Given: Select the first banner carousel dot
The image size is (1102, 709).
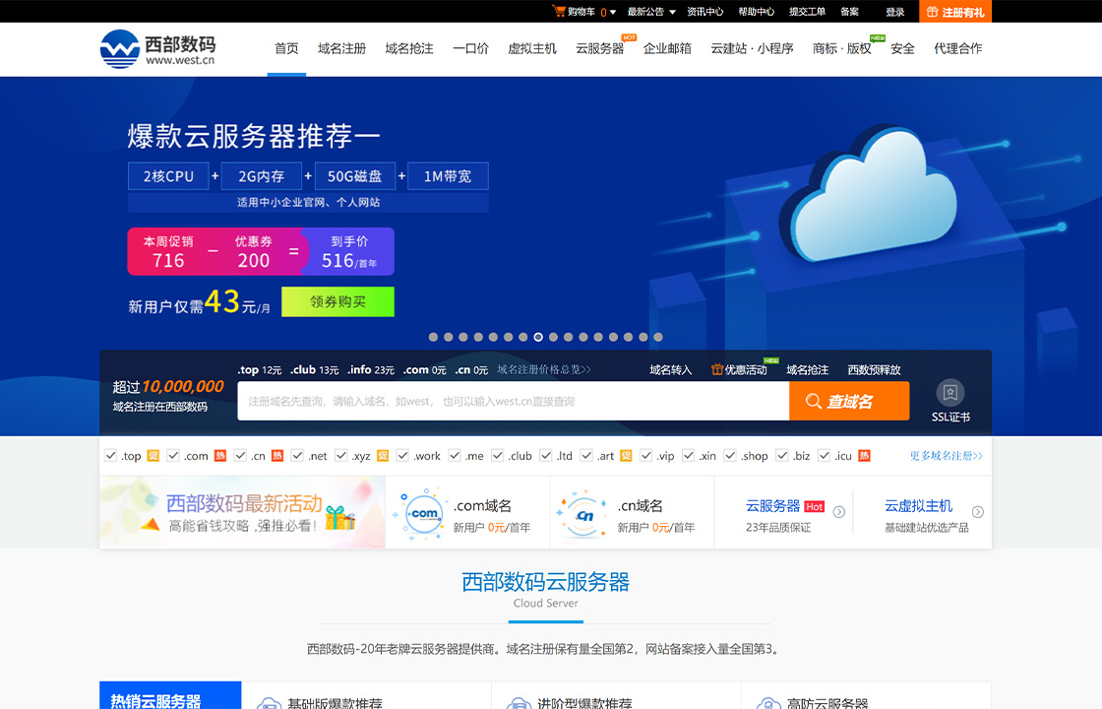Looking at the screenshot, I should (x=433, y=337).
